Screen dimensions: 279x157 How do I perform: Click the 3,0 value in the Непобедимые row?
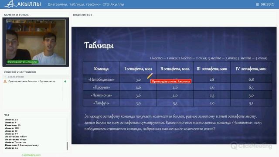coord(138,79)
